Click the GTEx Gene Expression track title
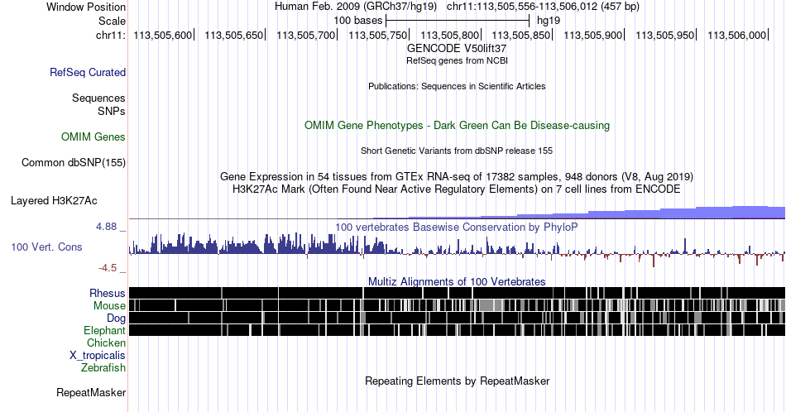Viewport: 786px width, 412px height. 457,176
